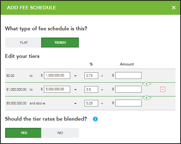Click the Amount column header

[x=127, y=64]
